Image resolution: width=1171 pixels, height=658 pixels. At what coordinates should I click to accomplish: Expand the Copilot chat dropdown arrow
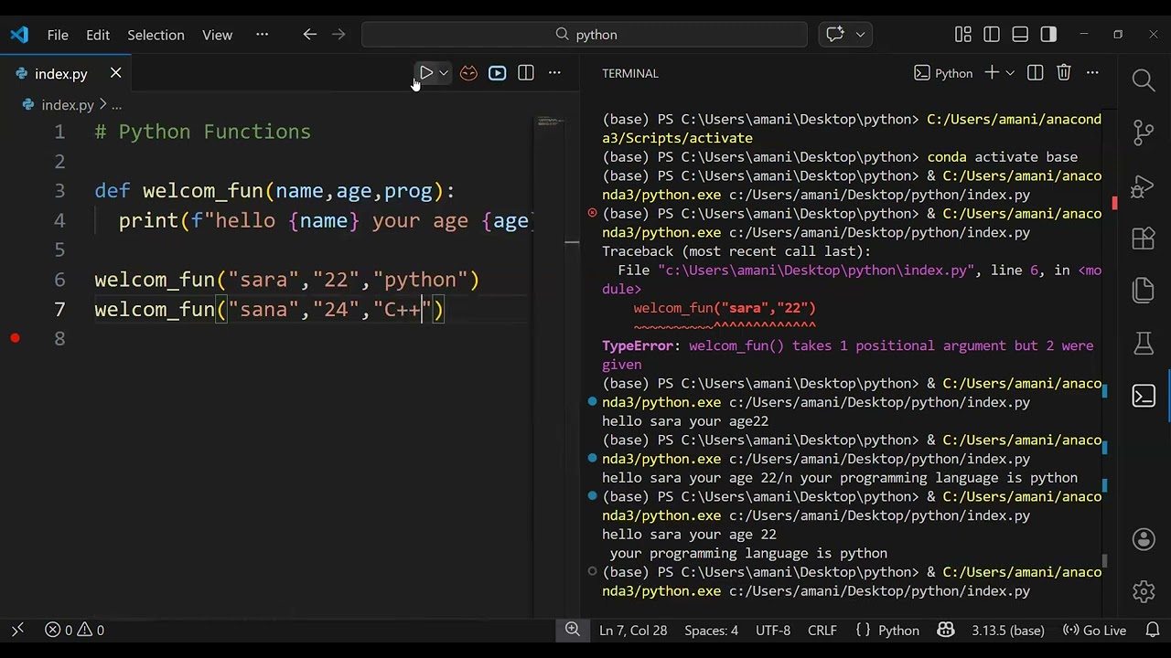coord(860,35)
